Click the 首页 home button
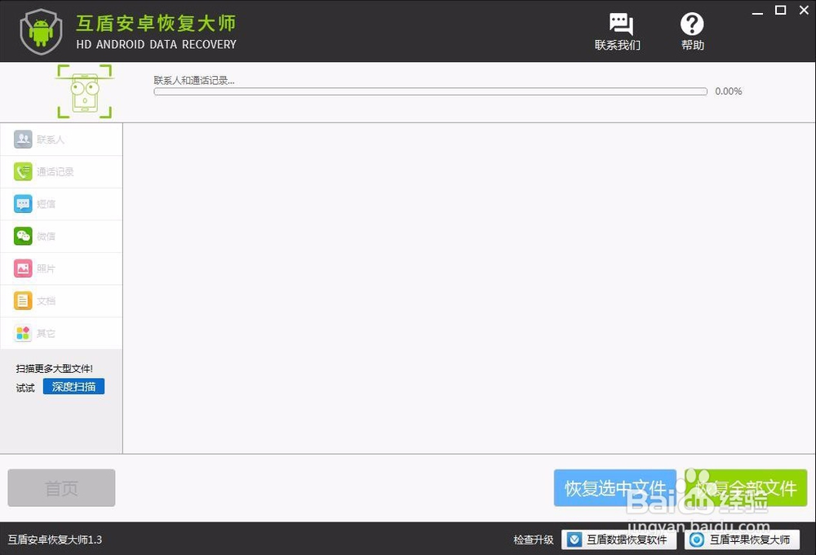The width and height of the screenshot is (816, 555). [61, 488]
